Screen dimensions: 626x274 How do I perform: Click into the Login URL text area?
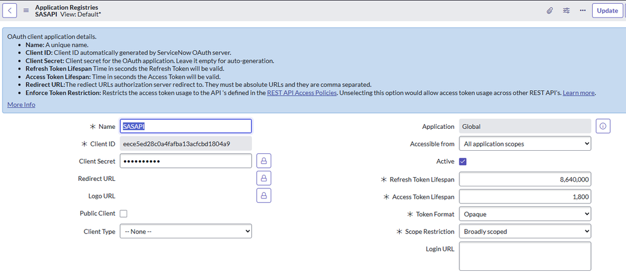coord(525,256)
